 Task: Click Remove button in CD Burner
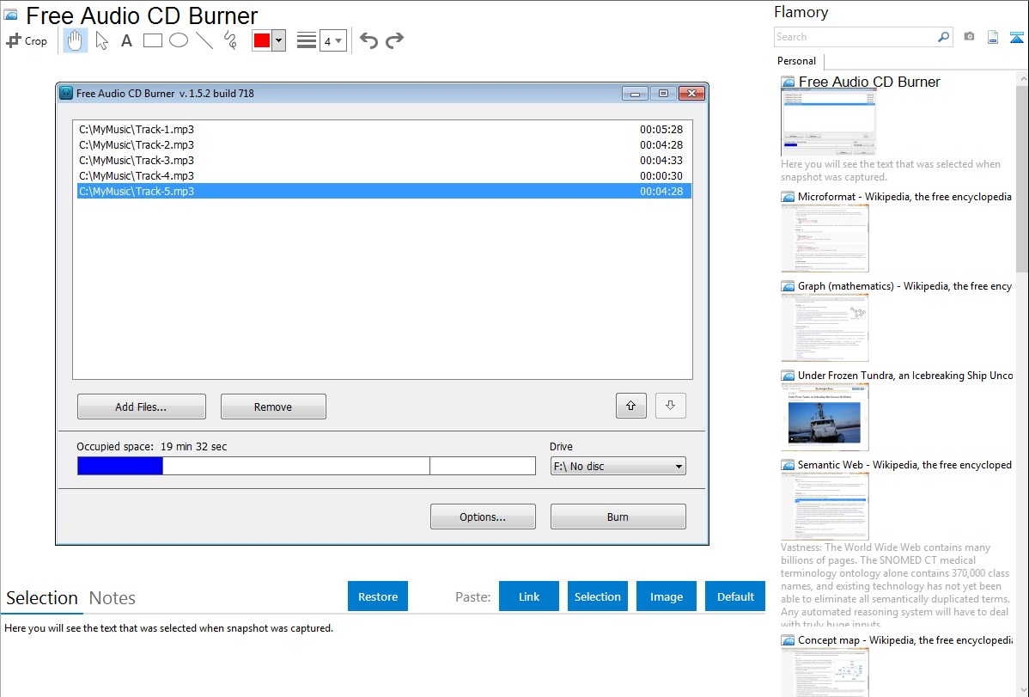(x=273, y=407)
